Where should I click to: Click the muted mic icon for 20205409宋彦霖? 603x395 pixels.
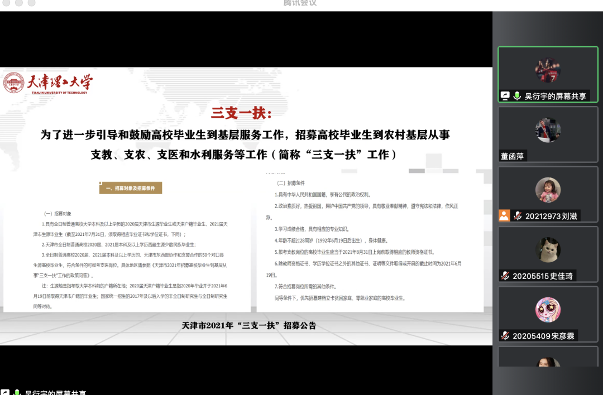click(505, 336)
